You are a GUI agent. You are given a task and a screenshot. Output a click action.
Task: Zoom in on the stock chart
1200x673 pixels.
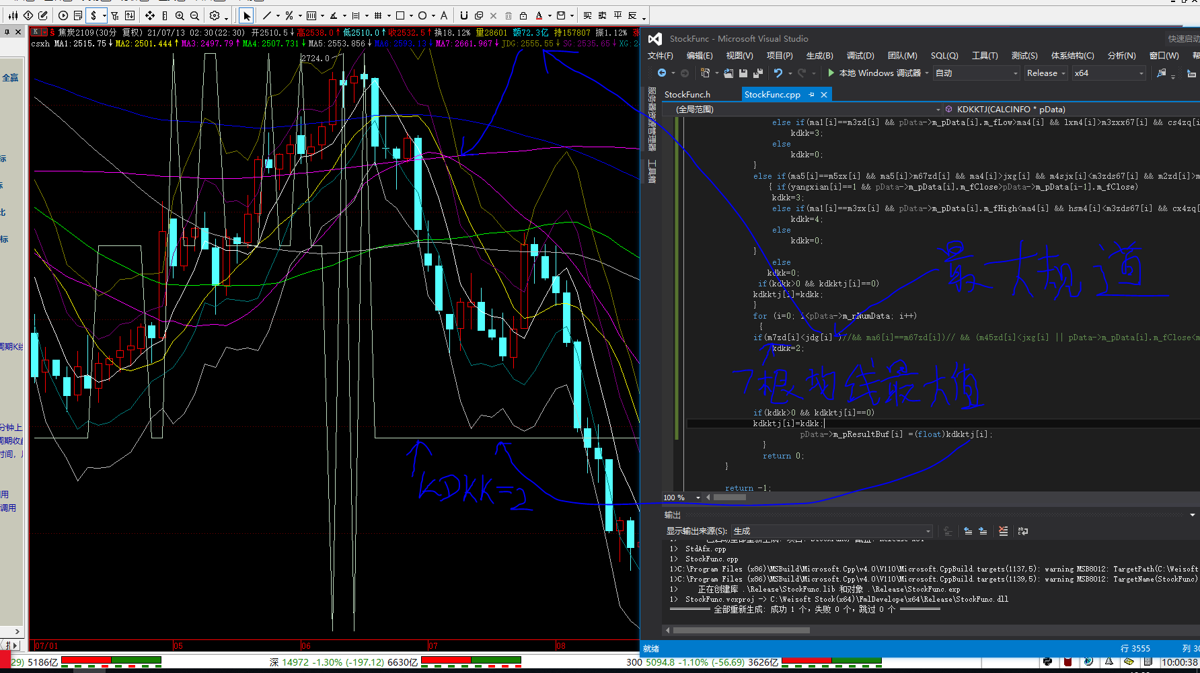click(180, 15)
